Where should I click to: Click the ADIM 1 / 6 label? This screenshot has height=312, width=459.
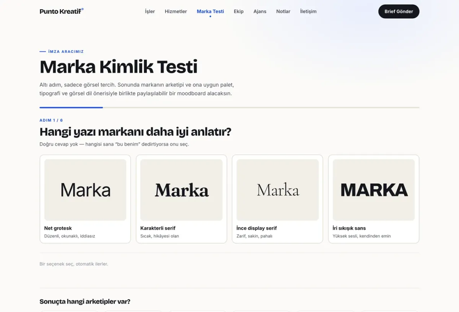pyautogui.click(x=51, y=120)
